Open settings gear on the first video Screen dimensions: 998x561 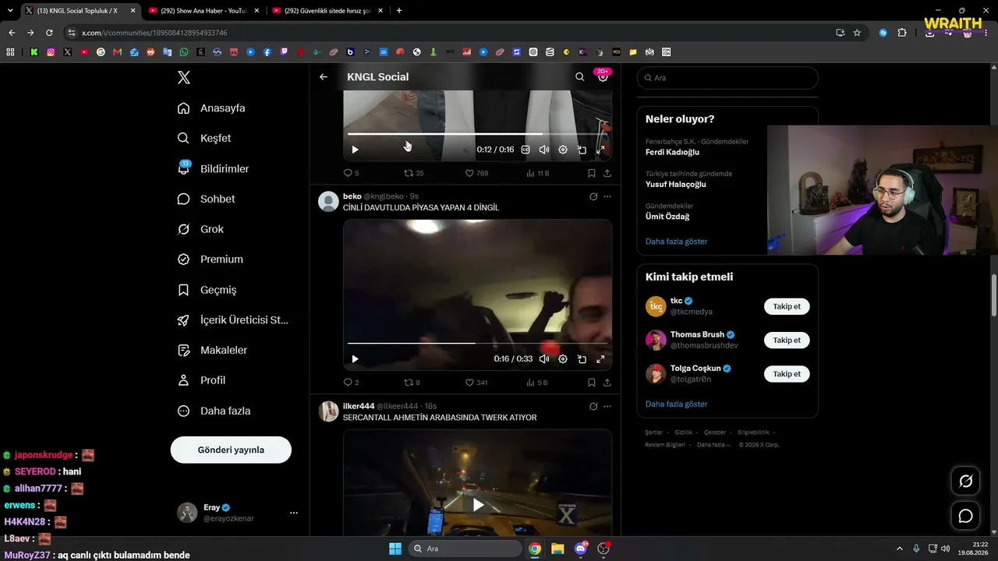563,150
